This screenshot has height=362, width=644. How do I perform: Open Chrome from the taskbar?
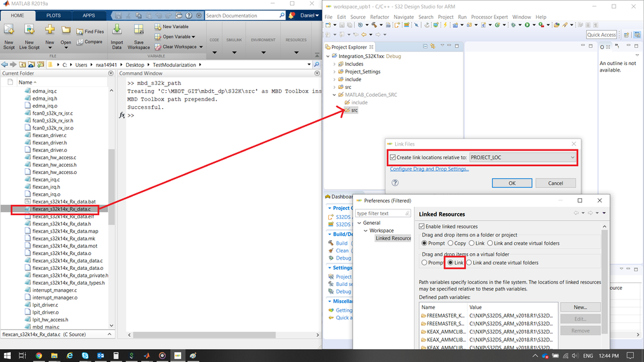(x=39, y=356)
